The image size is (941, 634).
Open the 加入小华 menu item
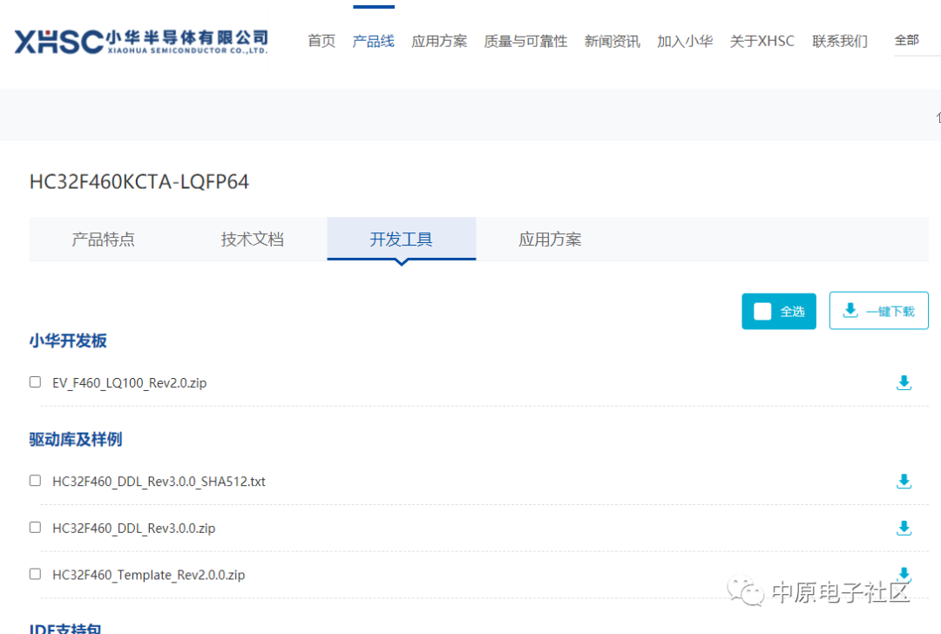(685, 41)
